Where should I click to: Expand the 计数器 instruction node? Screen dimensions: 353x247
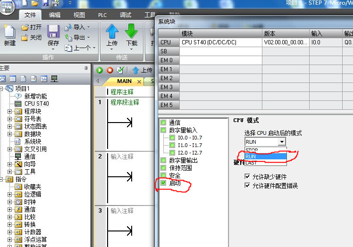click(x=9, y=232)
